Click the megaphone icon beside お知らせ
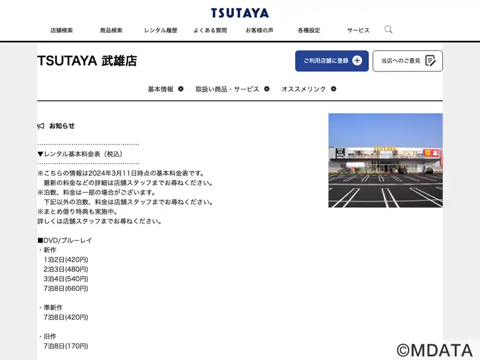The image size is (480, 360). pos(41,126)
